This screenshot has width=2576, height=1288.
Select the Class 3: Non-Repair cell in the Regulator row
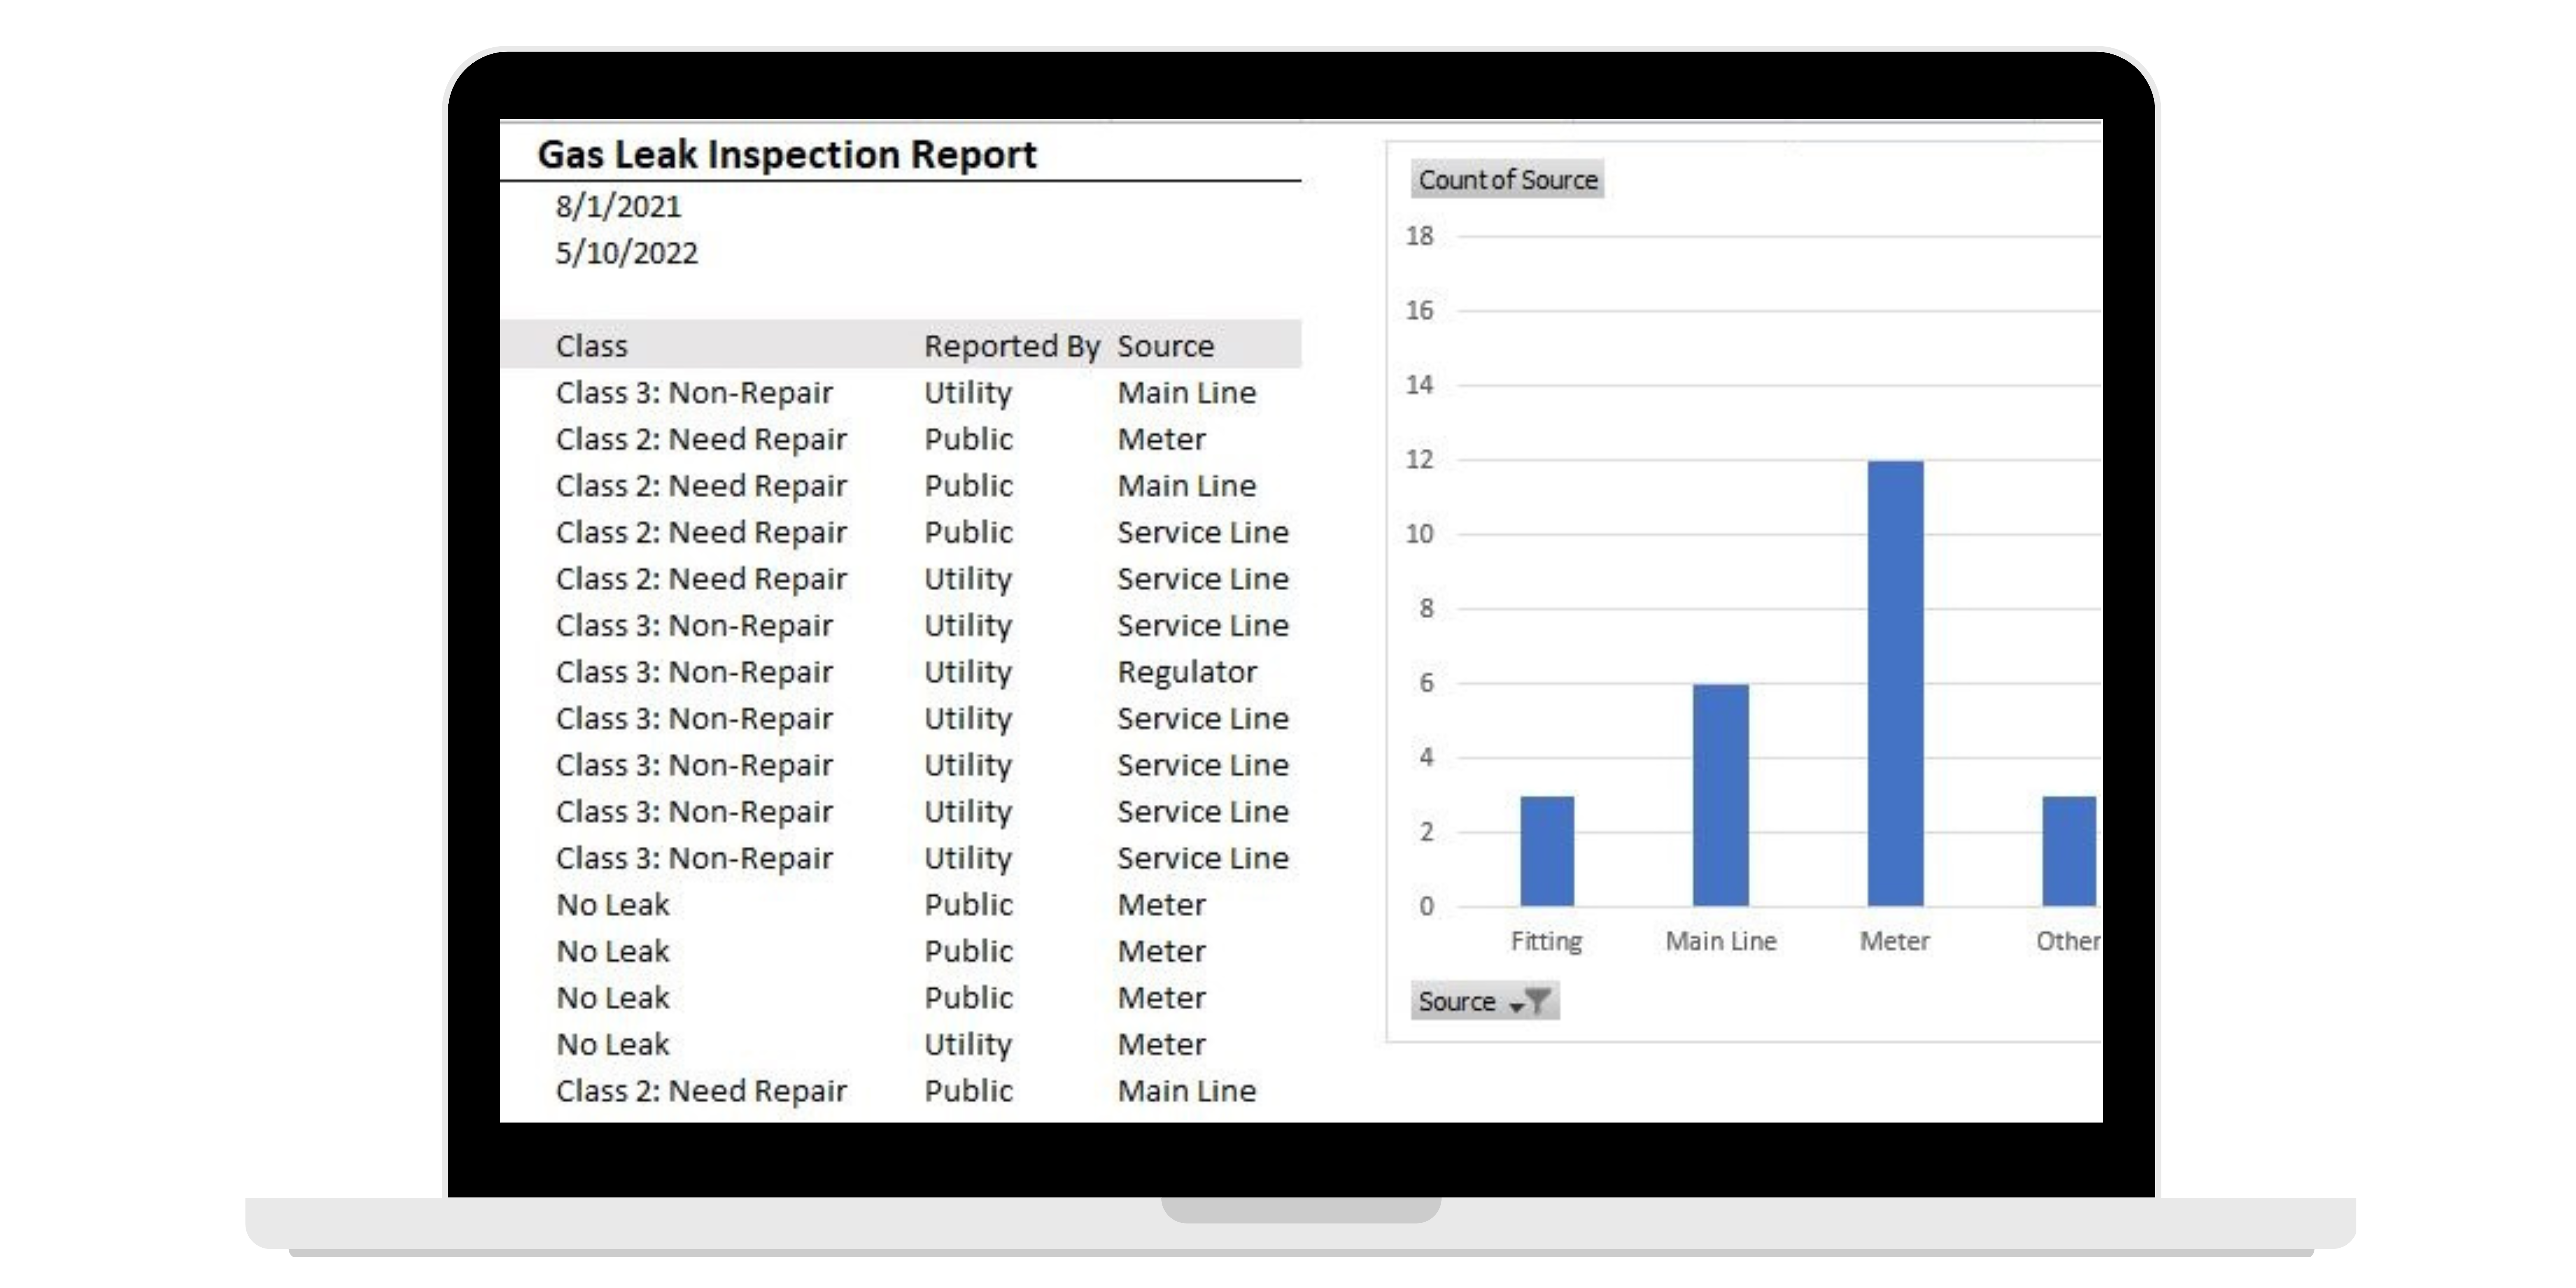coord(694,672)
